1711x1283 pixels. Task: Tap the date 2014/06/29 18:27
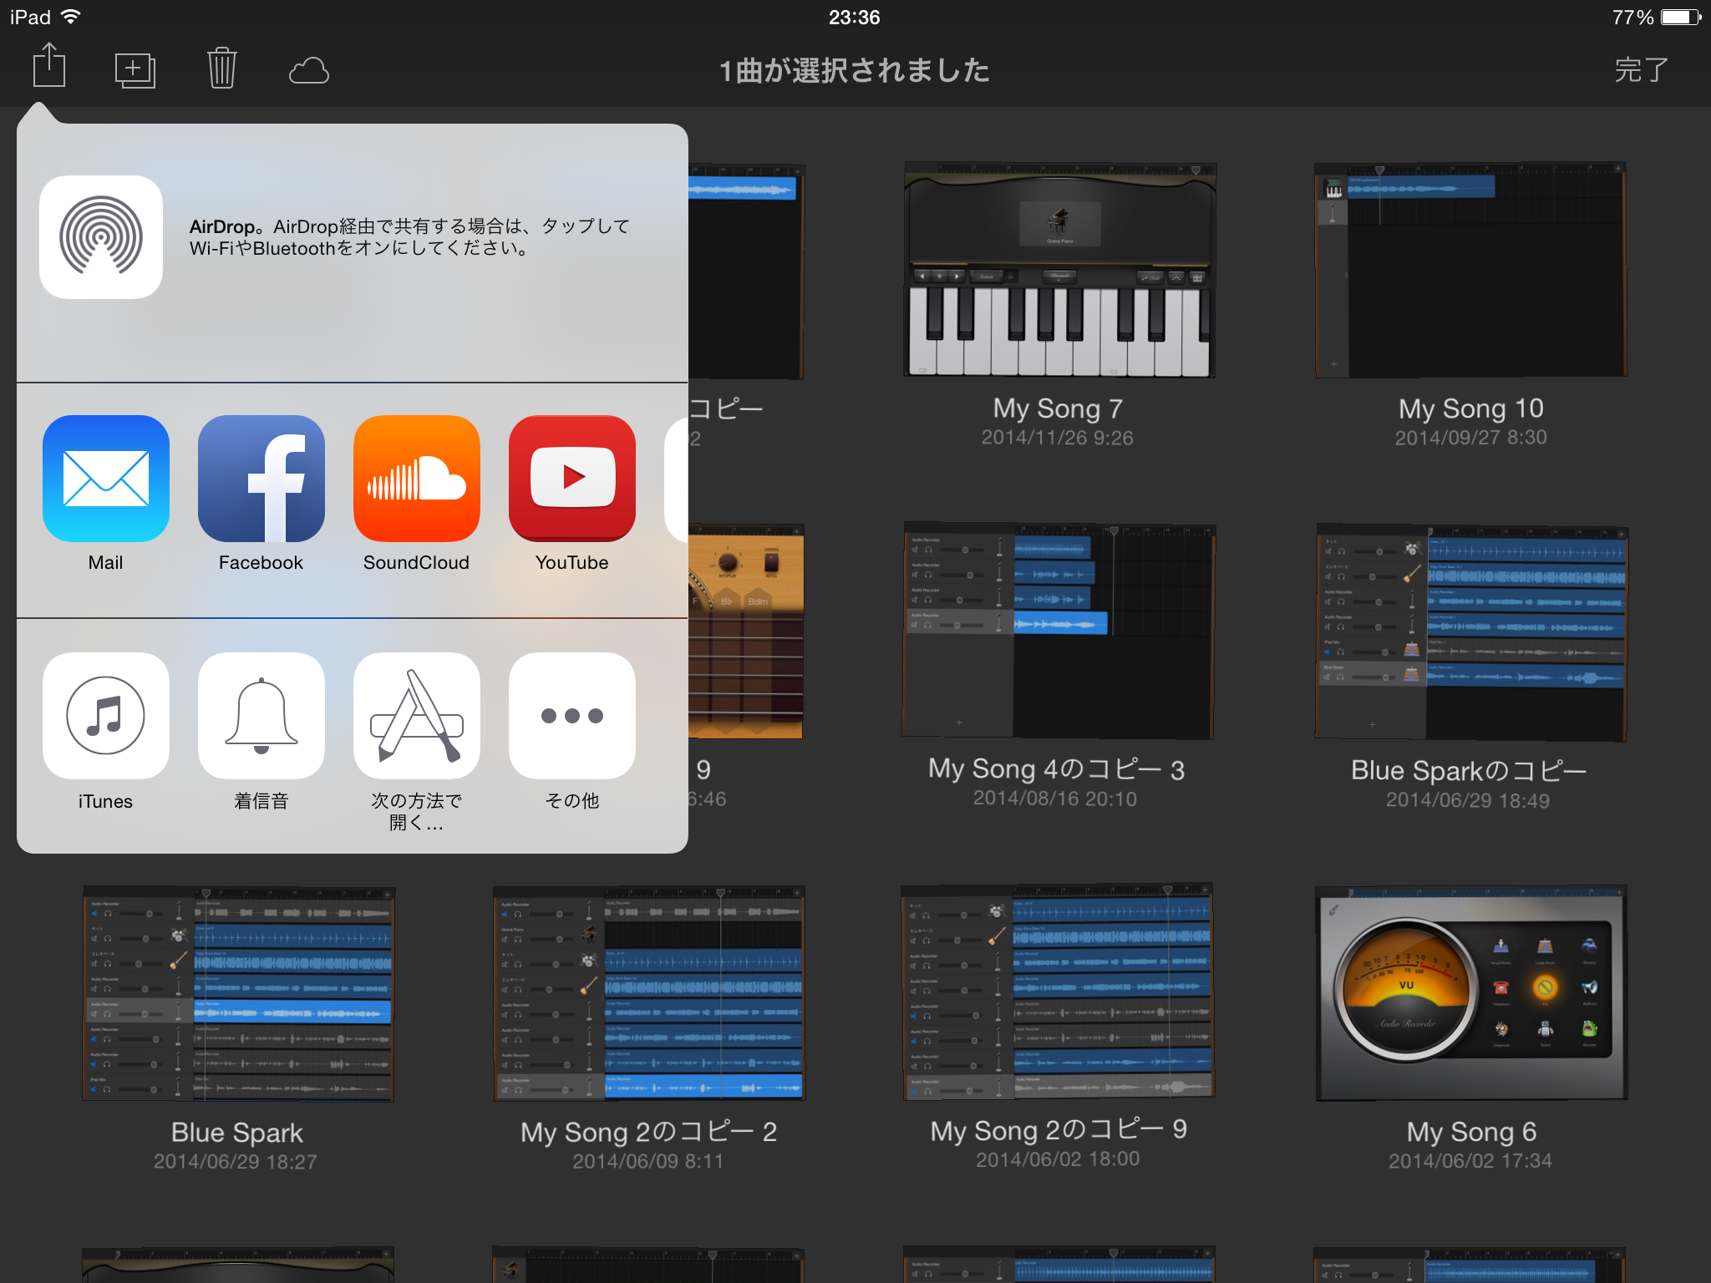pos(236,1162)
